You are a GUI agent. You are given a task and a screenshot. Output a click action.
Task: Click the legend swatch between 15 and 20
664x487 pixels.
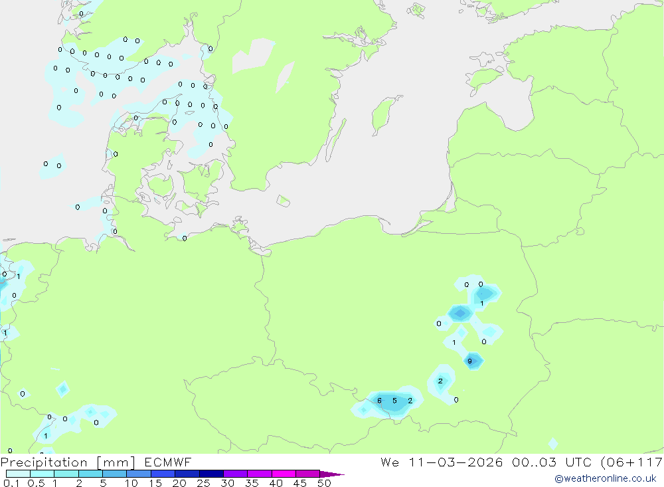[163, 474]
